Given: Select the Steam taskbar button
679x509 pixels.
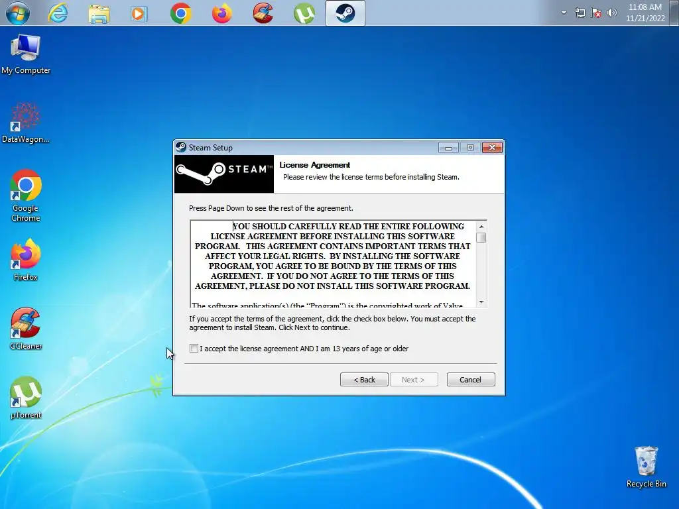Looking at the screenshot, I should coord(345,13).
